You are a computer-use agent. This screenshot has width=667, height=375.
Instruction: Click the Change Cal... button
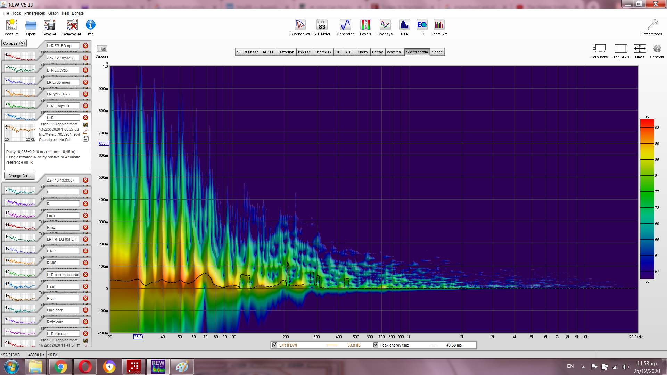(19, 176)
